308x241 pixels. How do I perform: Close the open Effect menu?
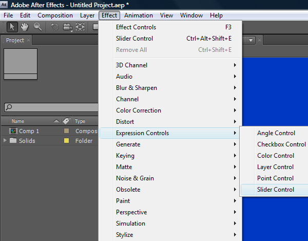[x=109, y=15]
